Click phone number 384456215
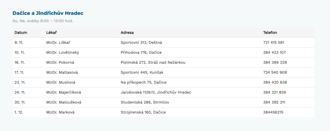Viewport: 330px width, 131px height. point(273,112)
